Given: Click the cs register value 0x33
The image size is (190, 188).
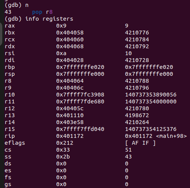Looking at the screenshot, I should (63, 150).
